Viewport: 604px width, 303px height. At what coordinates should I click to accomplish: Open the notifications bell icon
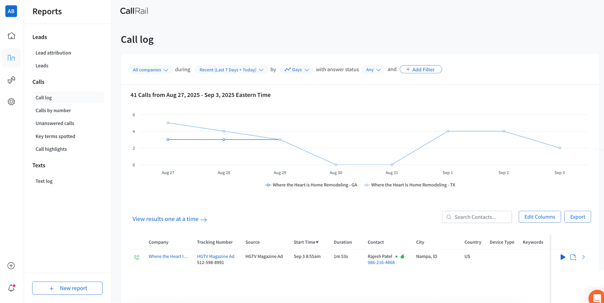pos(11,288)
